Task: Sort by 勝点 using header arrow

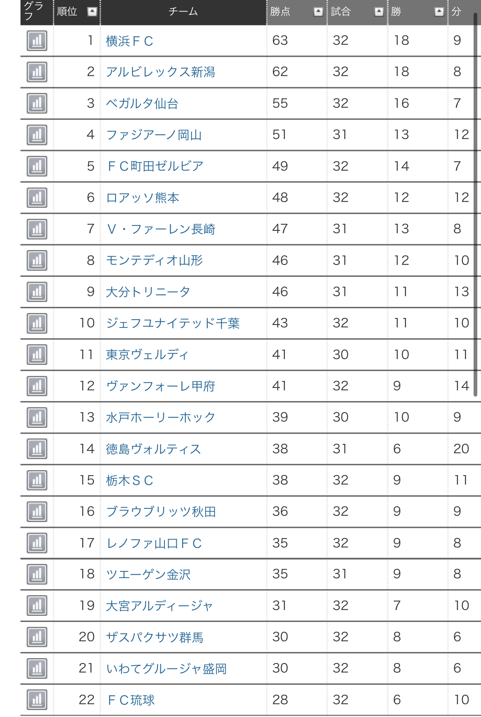Action: [318, 12]
